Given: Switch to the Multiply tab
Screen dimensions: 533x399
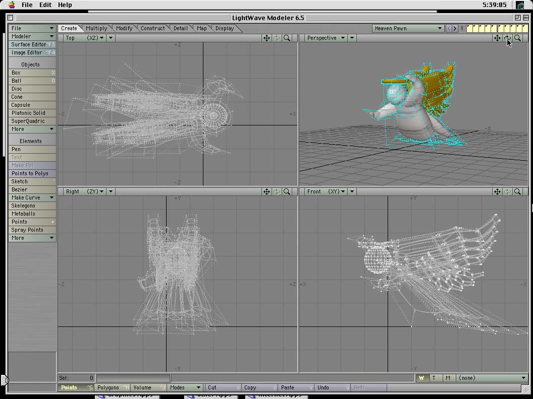Looking at the screenshot, I should click(96, 28).
